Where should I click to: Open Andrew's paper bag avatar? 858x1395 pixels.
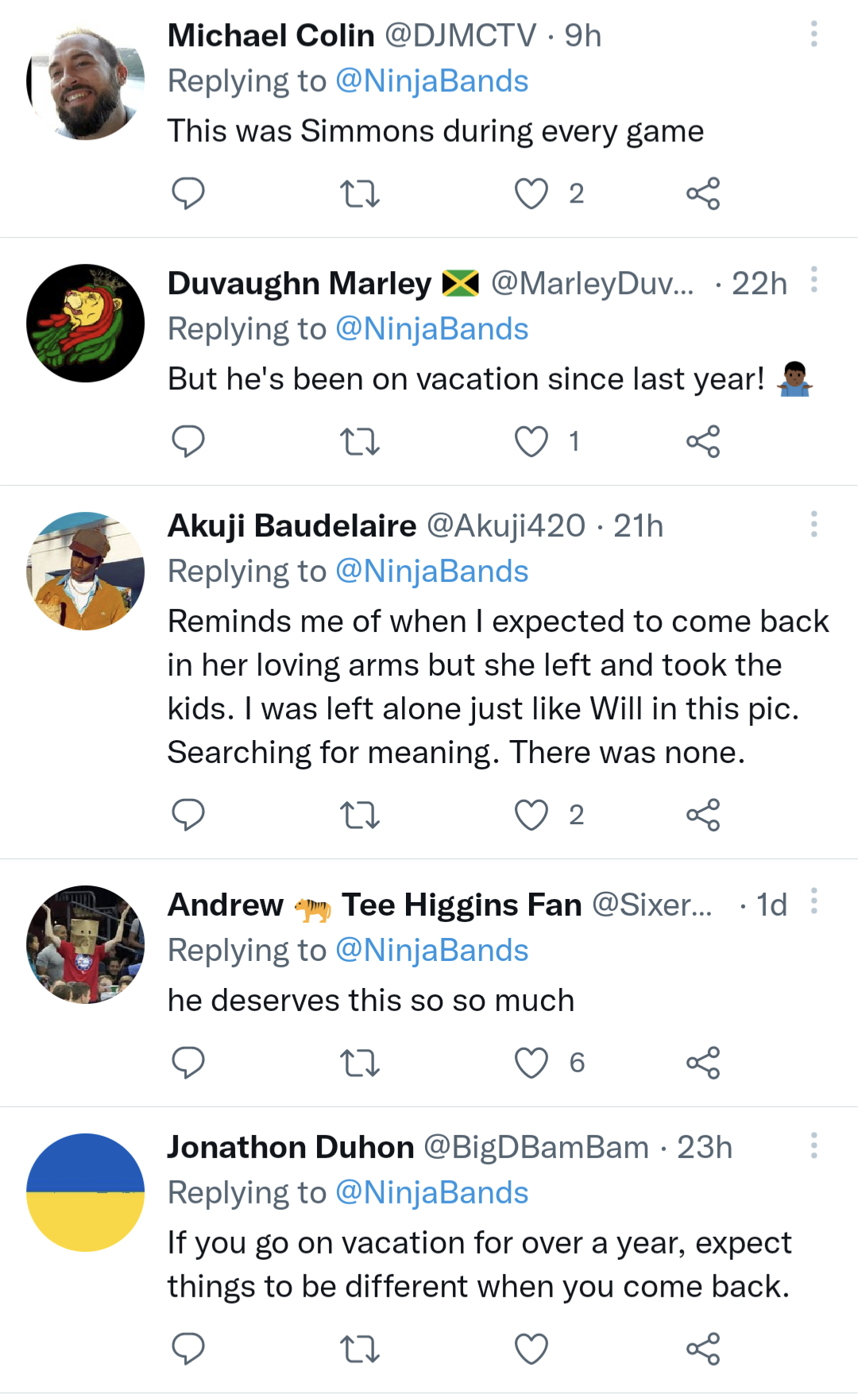[x=86, y=944]
